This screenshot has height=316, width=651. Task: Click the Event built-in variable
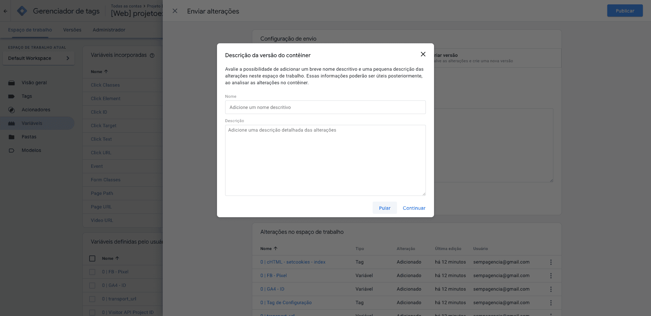point(97,166)
